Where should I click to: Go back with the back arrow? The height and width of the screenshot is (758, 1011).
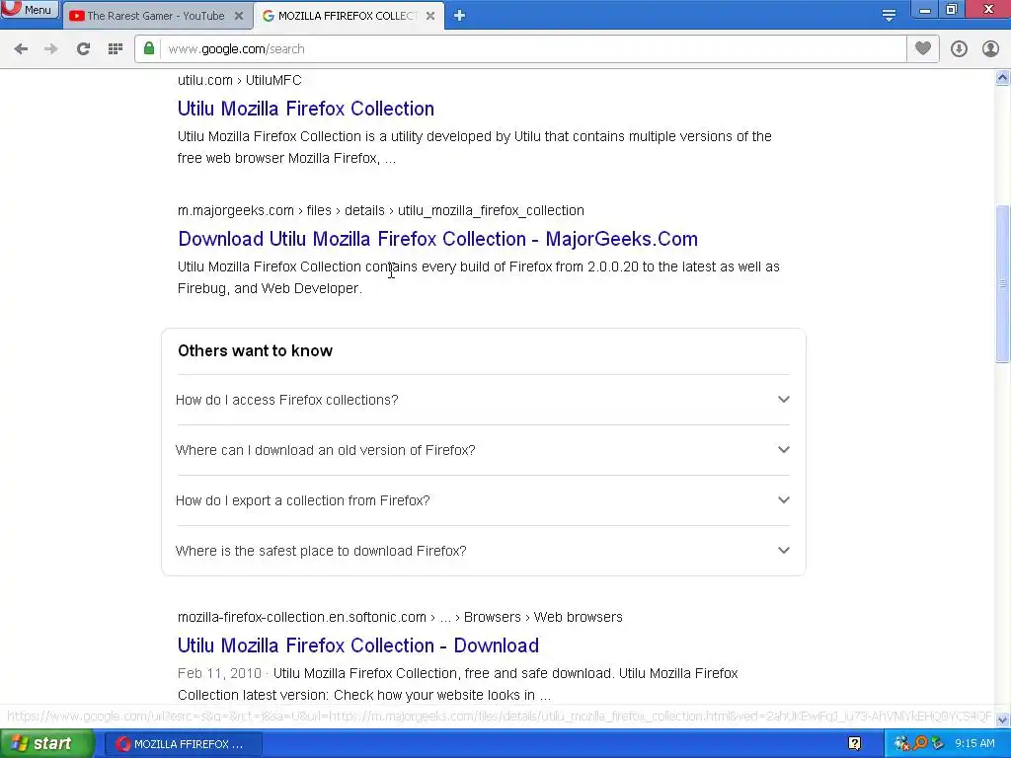(x=21, y=49)
